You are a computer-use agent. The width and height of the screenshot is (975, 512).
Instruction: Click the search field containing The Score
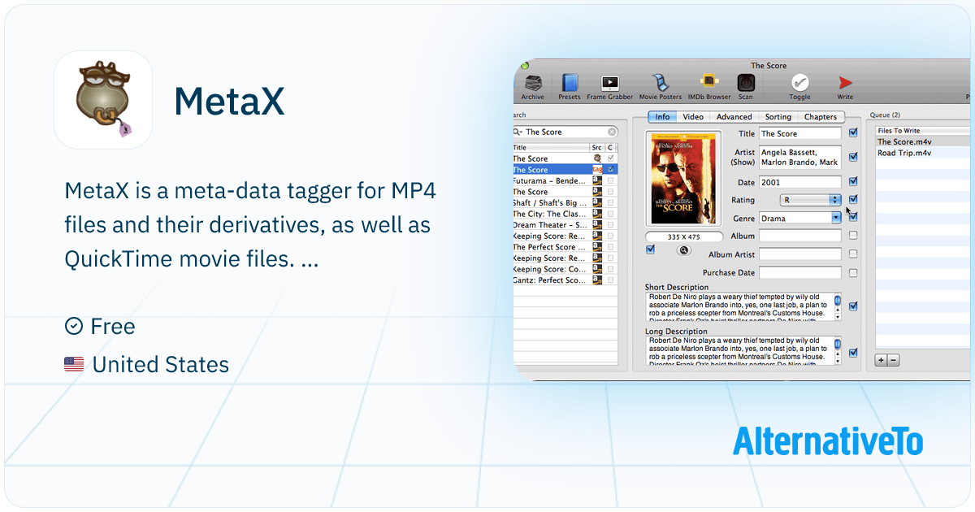565,132
